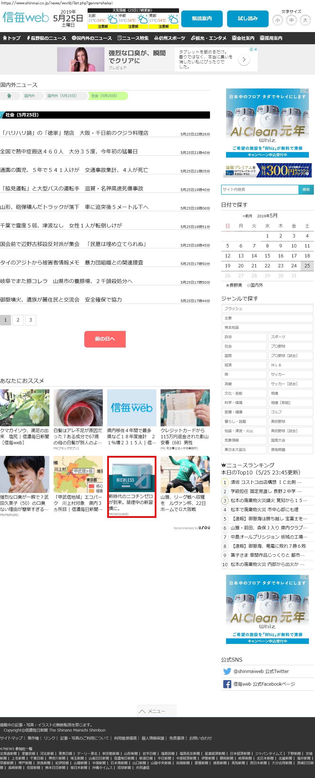Select the 政治 genre
Screen dimensions: 315x778
click(244, 337)
